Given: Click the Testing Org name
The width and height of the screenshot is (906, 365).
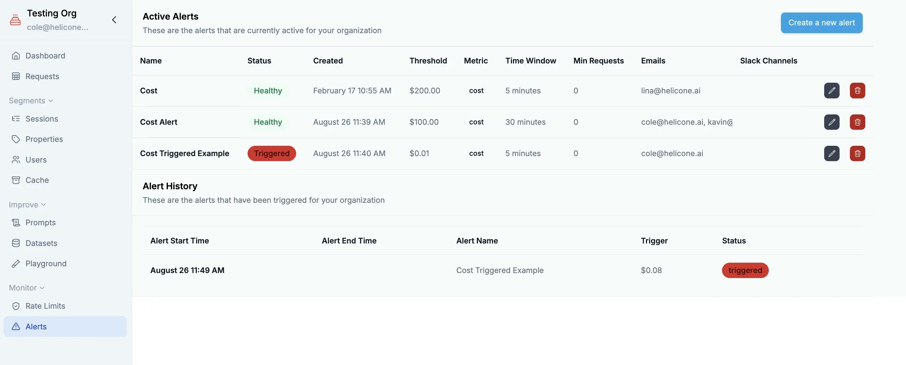Looking at the screenshot, I should click(x=52, y=13).
